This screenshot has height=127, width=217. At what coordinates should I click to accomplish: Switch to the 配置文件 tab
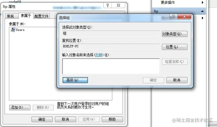click(x=41, y=16)
